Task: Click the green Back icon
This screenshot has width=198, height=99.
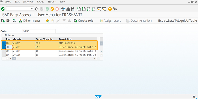Action: [47, 9]
